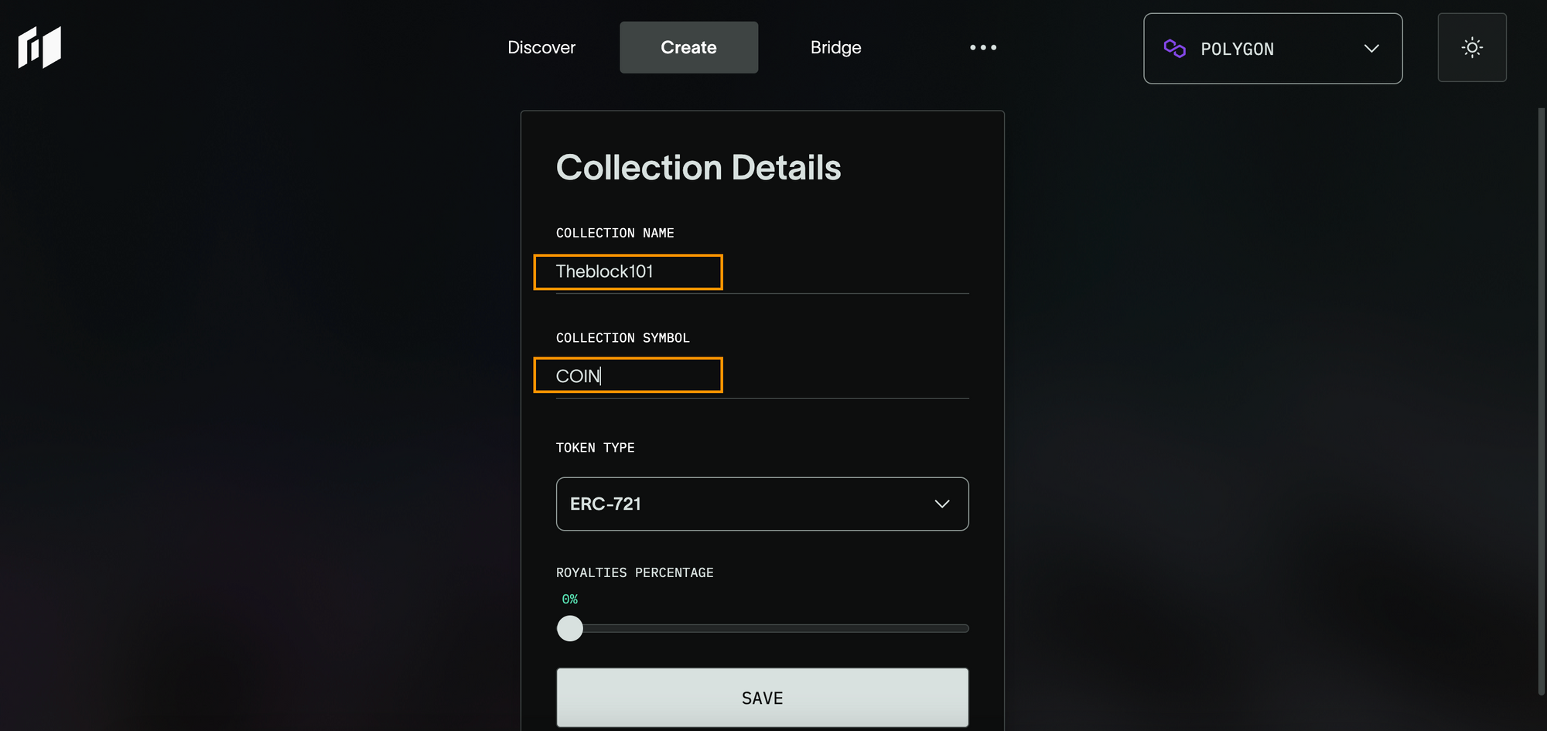Open the three-dots more menu
The height and width of the screenshot is (731, 1547).
click(x=983, y=47)
